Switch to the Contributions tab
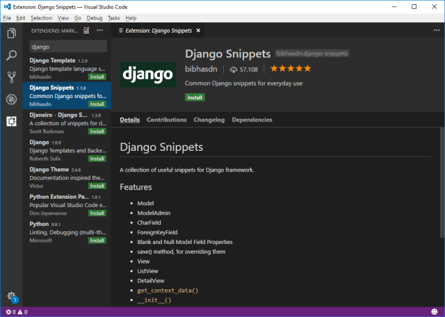 pyautogui.click(x=166, y=120)
